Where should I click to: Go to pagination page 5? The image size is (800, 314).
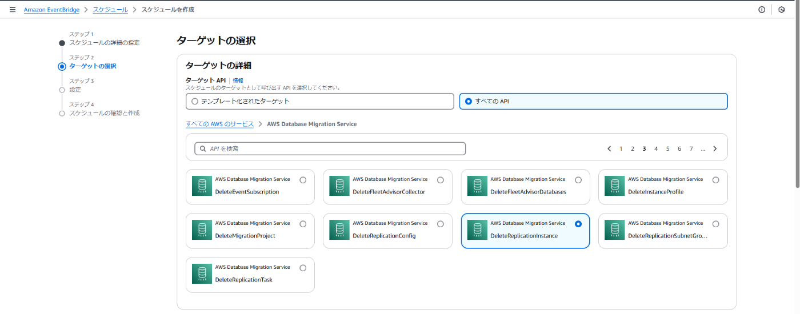[x=667, y=148]
